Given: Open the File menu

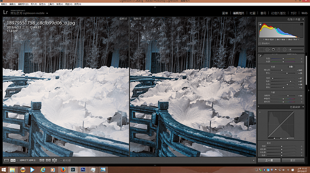Looking at the screenshot, I should click(x=4, y=4).
